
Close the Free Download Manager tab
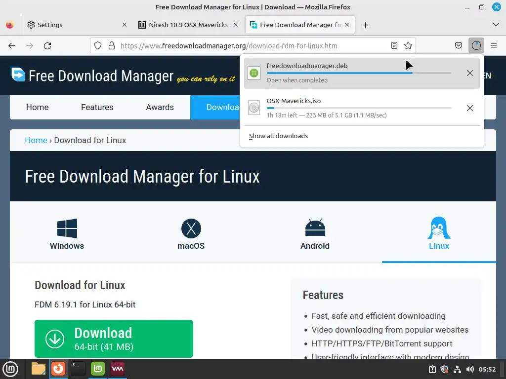pyautogui.click(x=347, y=25)
